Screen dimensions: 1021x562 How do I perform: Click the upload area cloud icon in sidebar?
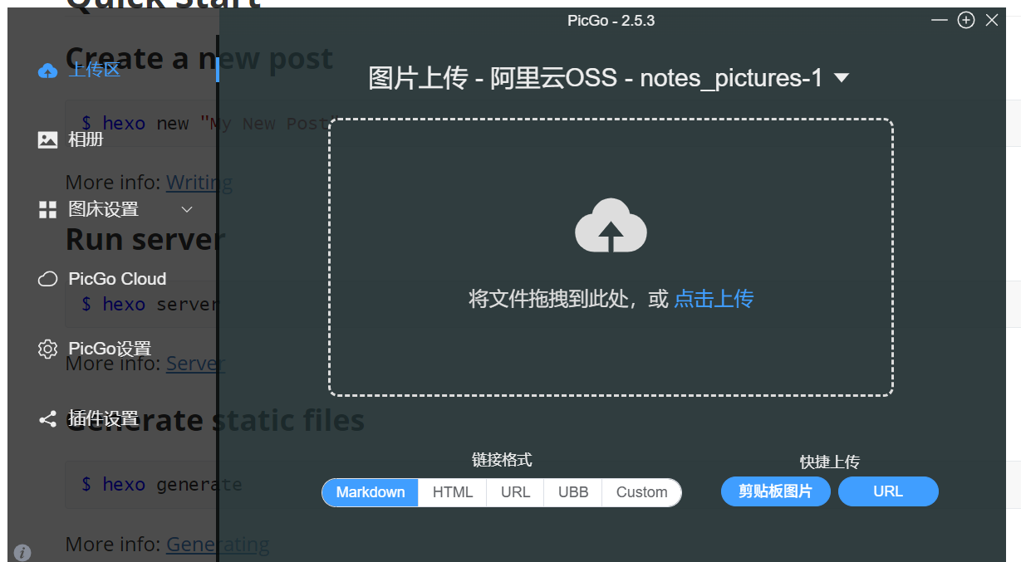pos(48,71)
